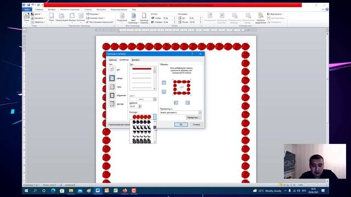Select the '3-D' (объемная) border setting
This screenshot has width=351, height=197.
(112, 95)
